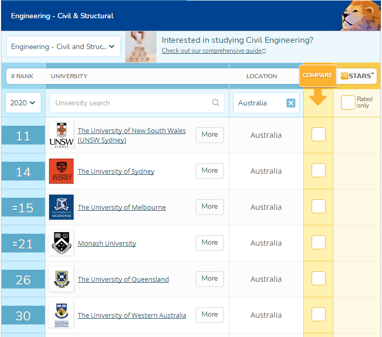This screenshot has width=382, height=337.
Task: Enable the Rated only checkbox
Action: (348, 103)
